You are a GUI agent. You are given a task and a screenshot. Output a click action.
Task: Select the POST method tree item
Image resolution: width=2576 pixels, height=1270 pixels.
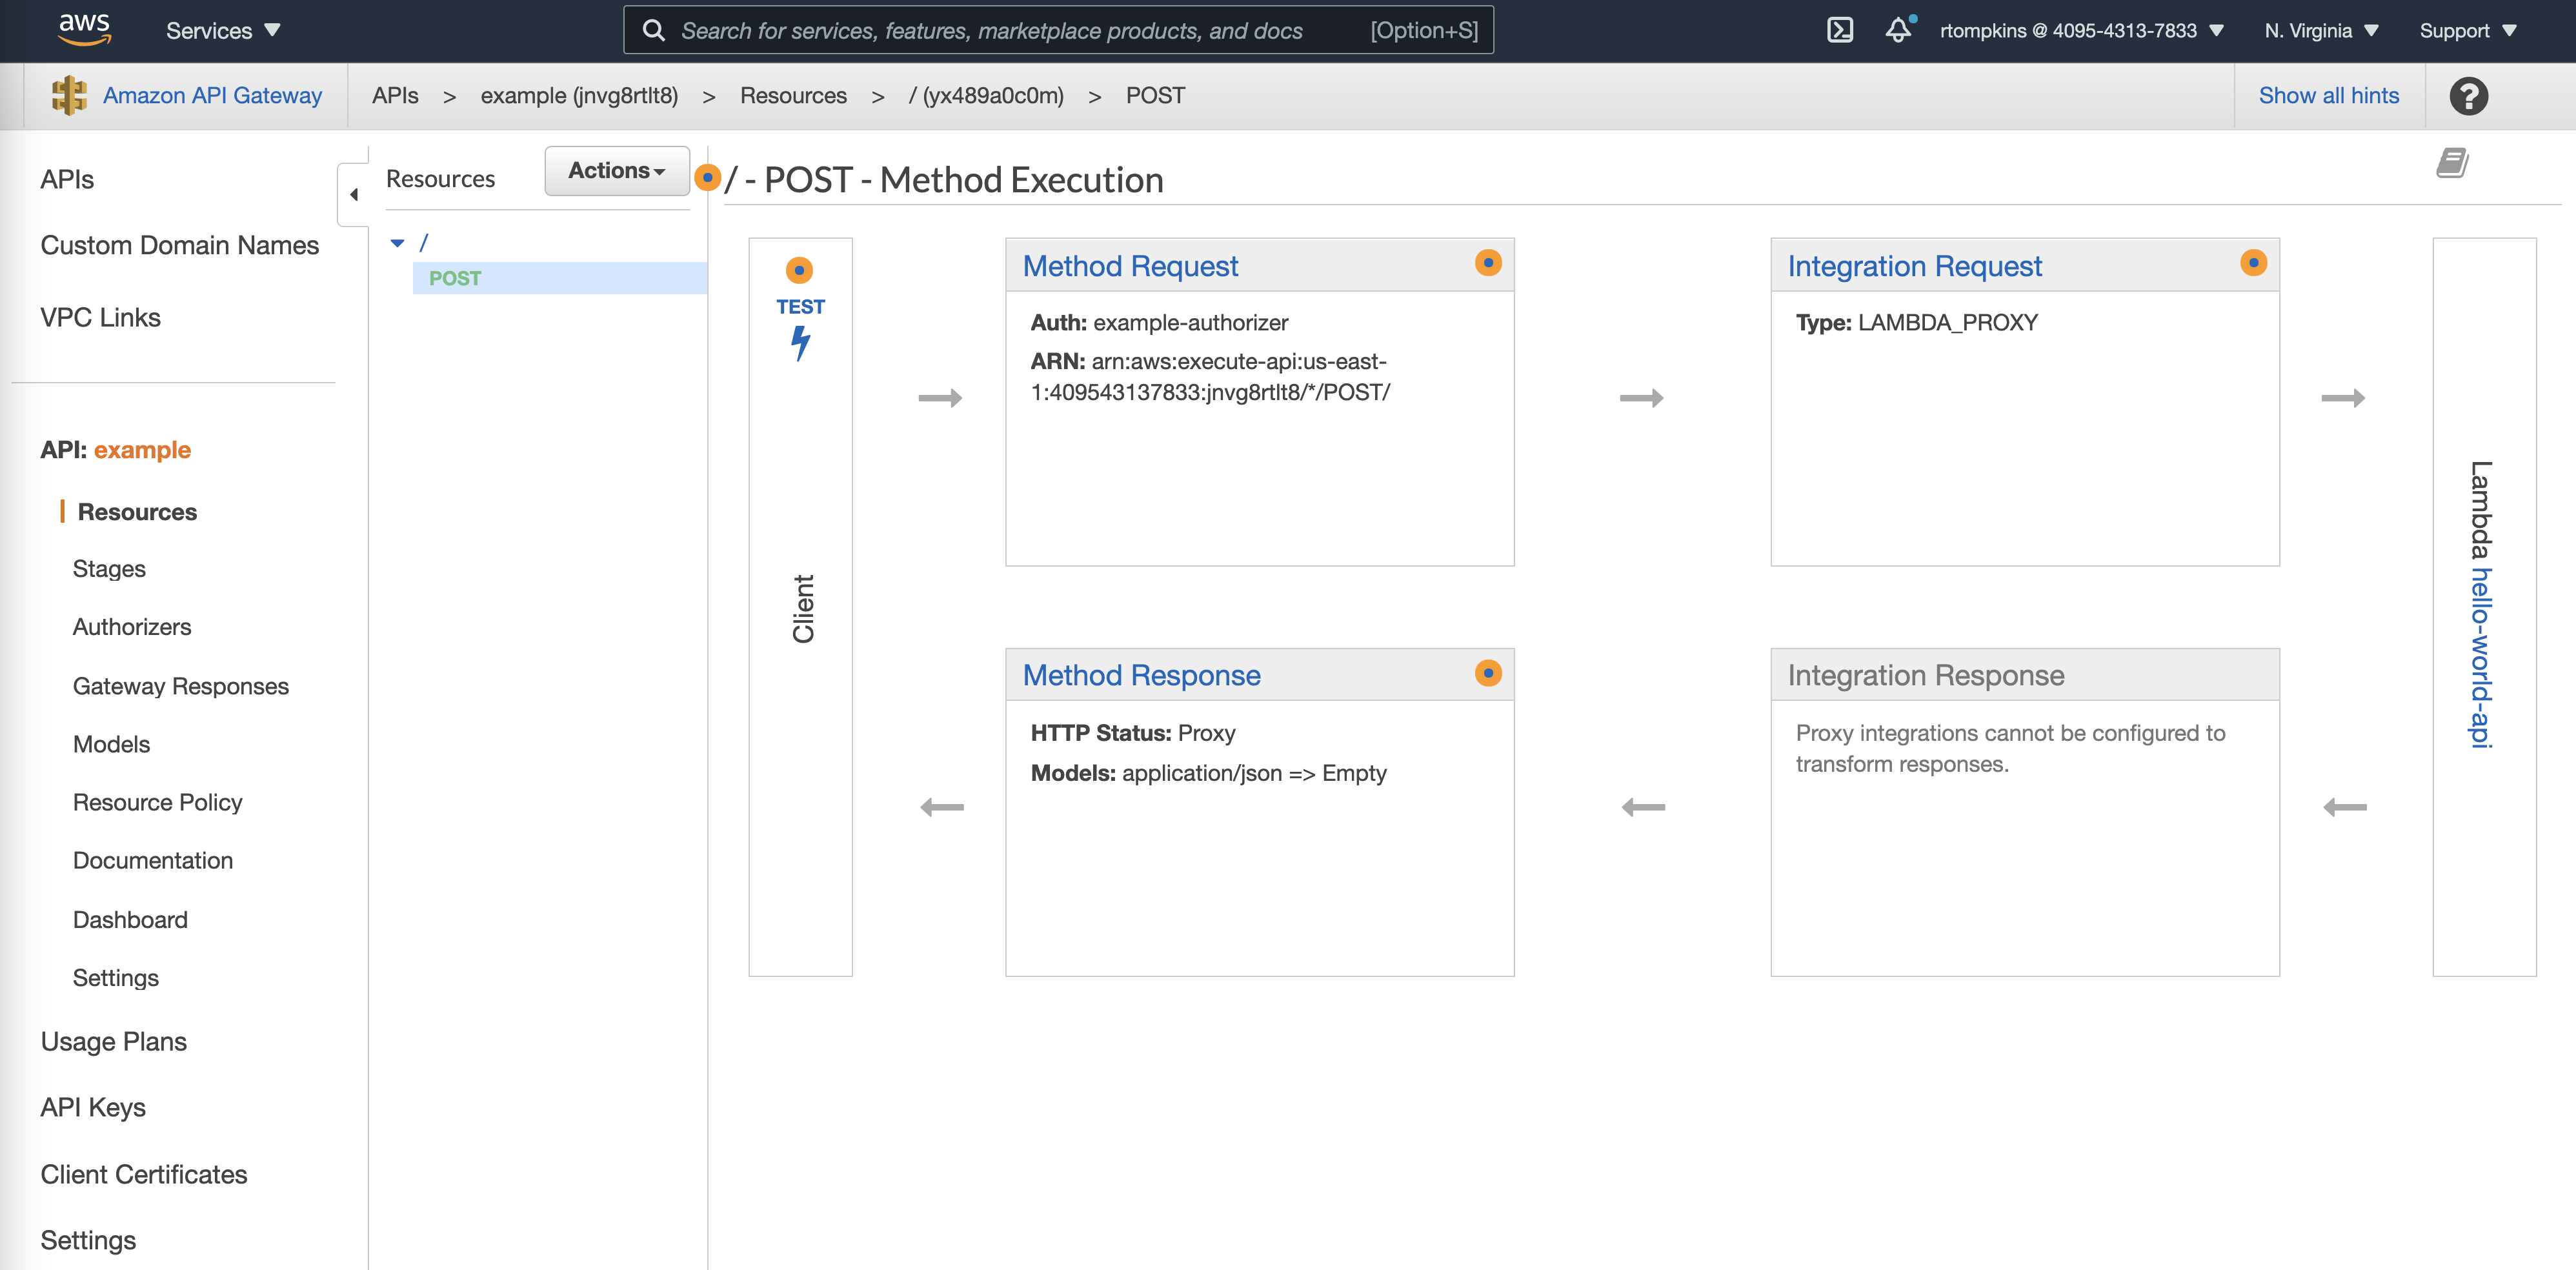coord(455,278)
